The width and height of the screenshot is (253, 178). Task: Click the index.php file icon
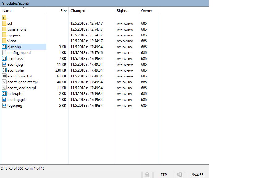click(x=4, y=94)
